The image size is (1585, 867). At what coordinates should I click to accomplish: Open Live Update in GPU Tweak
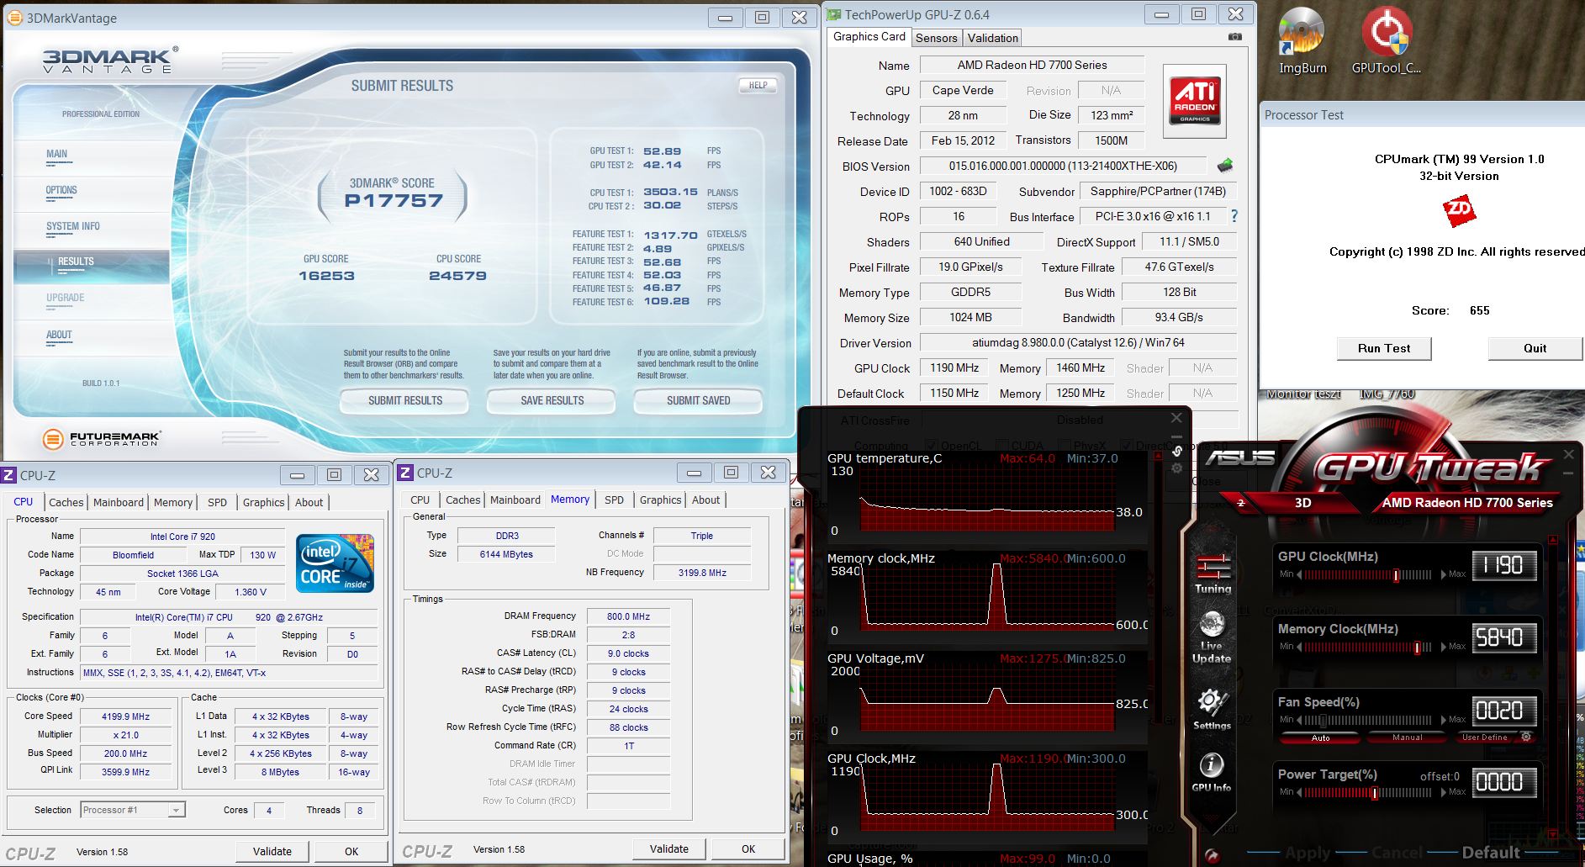tap(1212, 637)
